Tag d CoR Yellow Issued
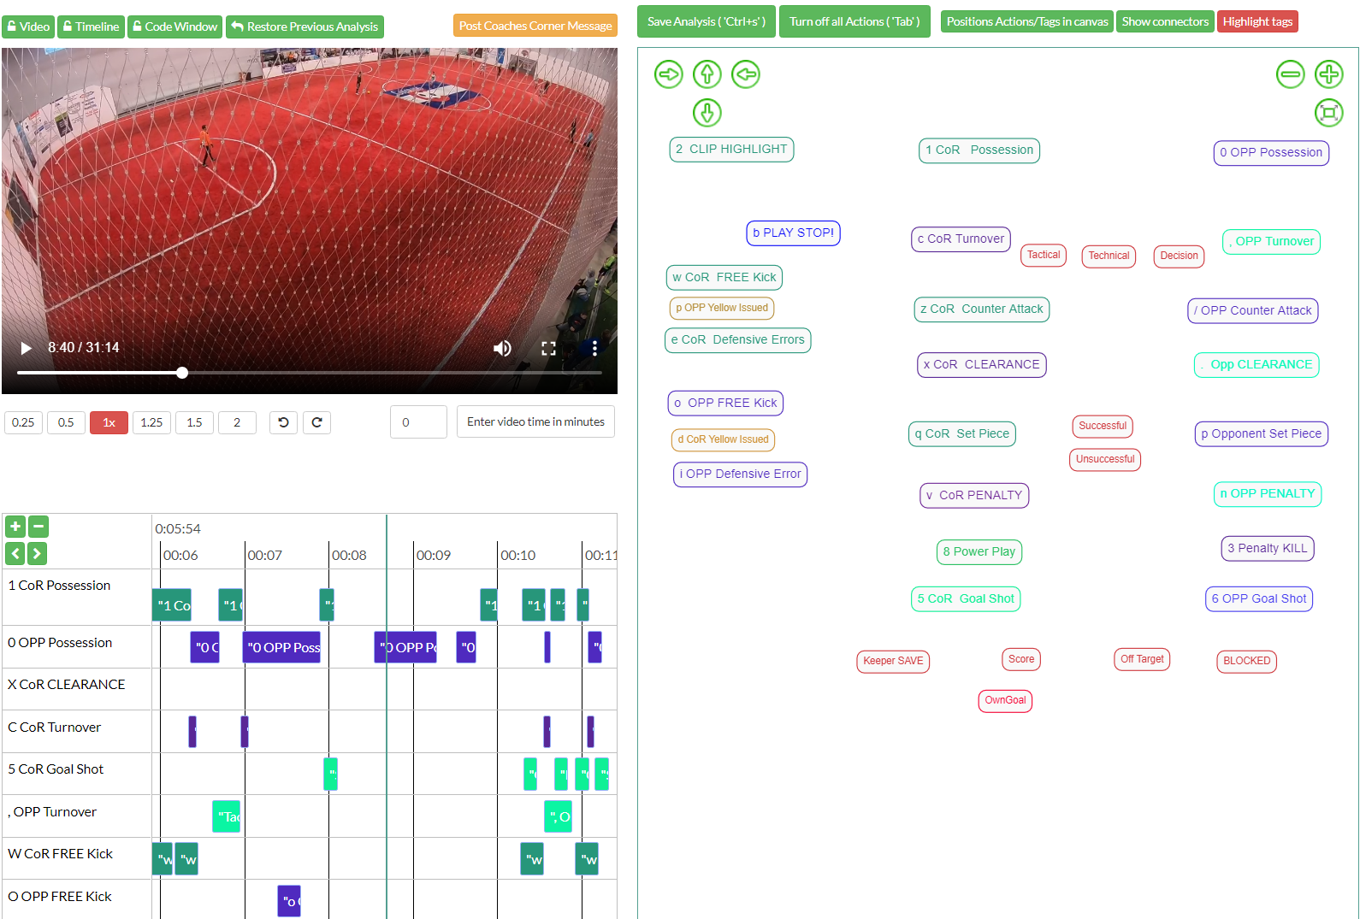The height and width of the screenshot is (919, 1360). 723,439
